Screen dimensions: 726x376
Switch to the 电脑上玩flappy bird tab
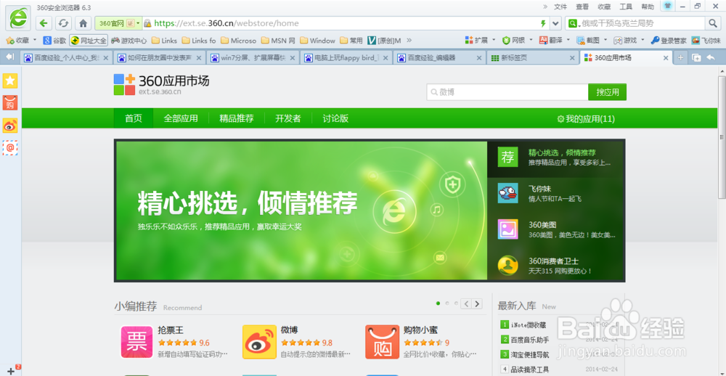point(346,58)
